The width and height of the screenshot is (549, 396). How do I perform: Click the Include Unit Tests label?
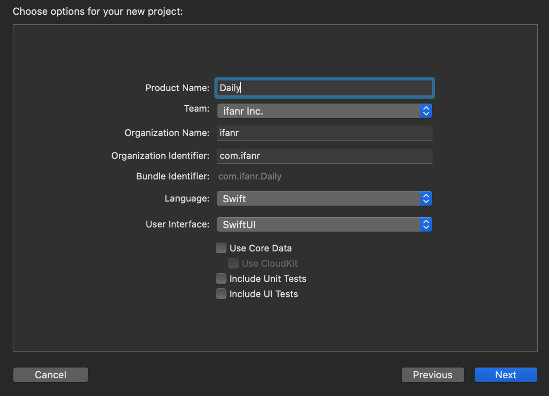click(x=268, y=279)
